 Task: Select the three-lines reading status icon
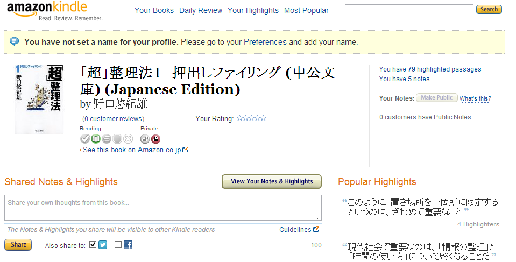(x=107, y=139)
